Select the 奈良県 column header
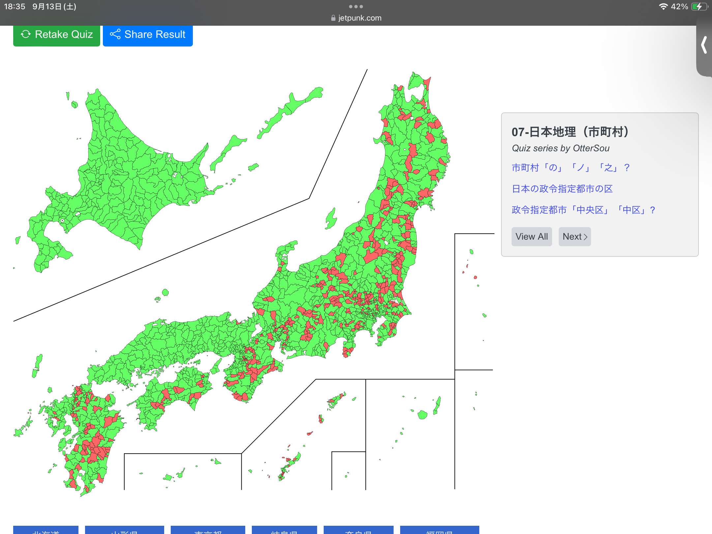The height and width of the screenshot is (534, 712). click(x=358, y=530)
